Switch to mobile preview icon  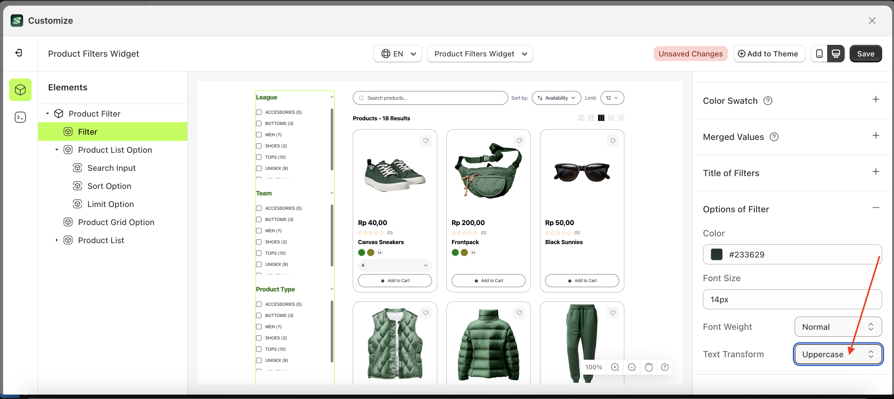pyautogui.click(x=819, y=54)
